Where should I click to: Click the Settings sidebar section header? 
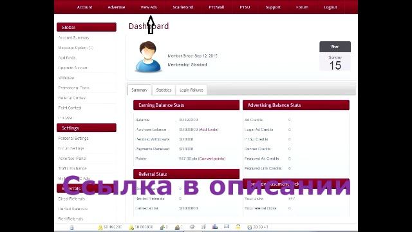(86, 128)
